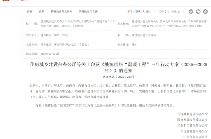Select date value 2026年09月24日
Screen dimensions: 211x139
pos(50,54)
